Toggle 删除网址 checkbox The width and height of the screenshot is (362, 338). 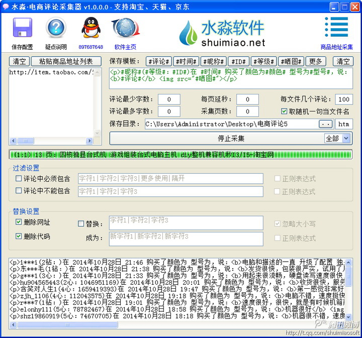(19, 222)
